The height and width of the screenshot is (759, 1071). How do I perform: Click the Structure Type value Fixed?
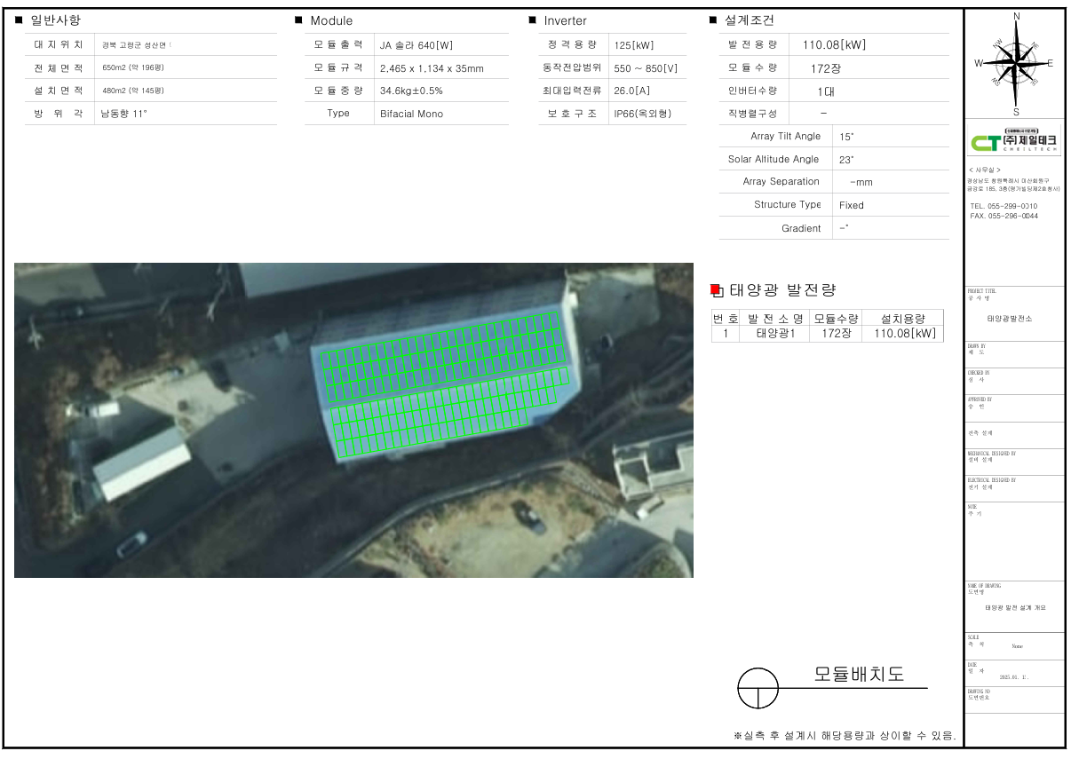click(x=851, y=205)
